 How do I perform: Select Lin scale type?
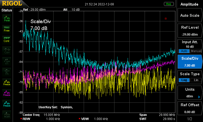pyautogui.click(x=196, y=80)
